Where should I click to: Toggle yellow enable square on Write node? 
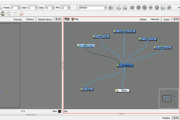click(82, 89)
